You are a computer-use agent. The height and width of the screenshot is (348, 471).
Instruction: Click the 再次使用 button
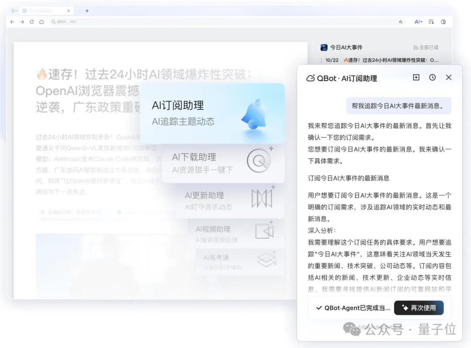click(419, 308)
